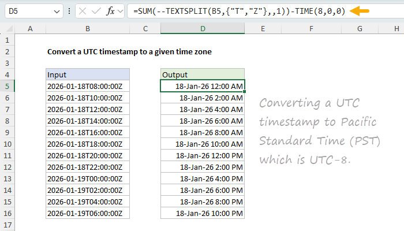Select cell with 2026-01-19T04:00:00Z
Screen dimensions: 404x231
88,202
